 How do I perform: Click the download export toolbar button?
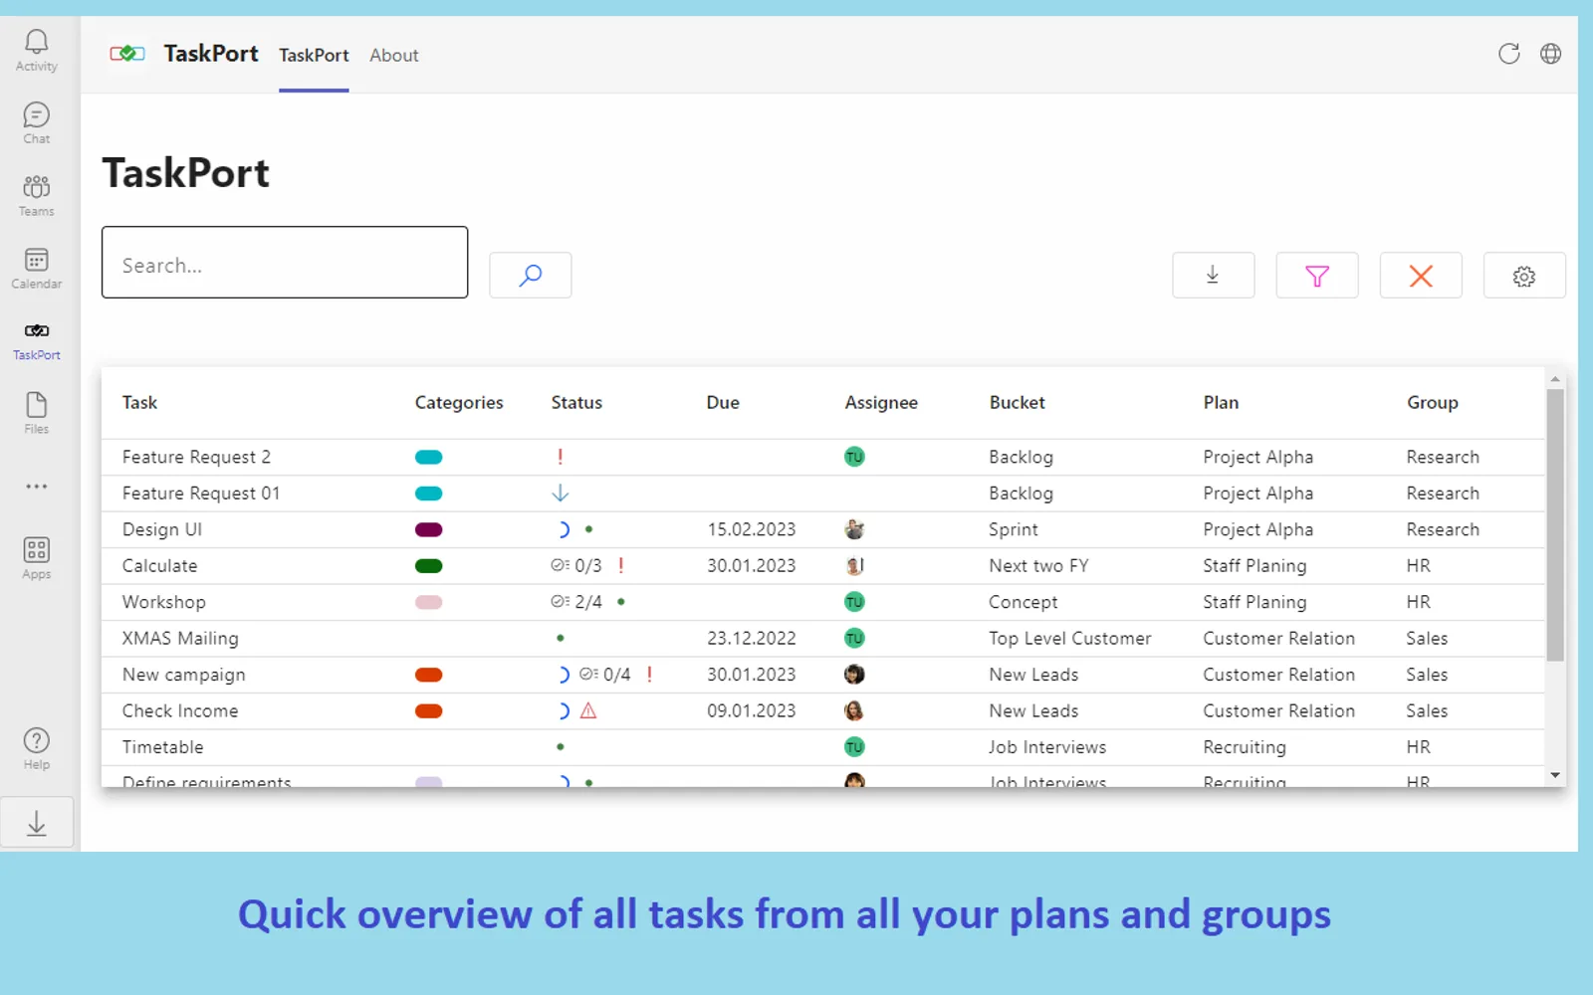(x=1214, y=275)
